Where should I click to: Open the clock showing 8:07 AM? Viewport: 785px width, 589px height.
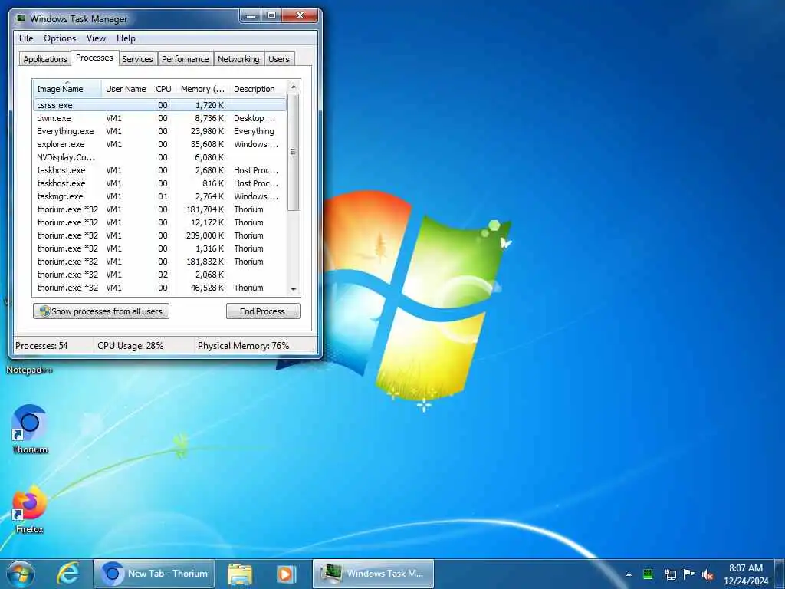[745, 574]
